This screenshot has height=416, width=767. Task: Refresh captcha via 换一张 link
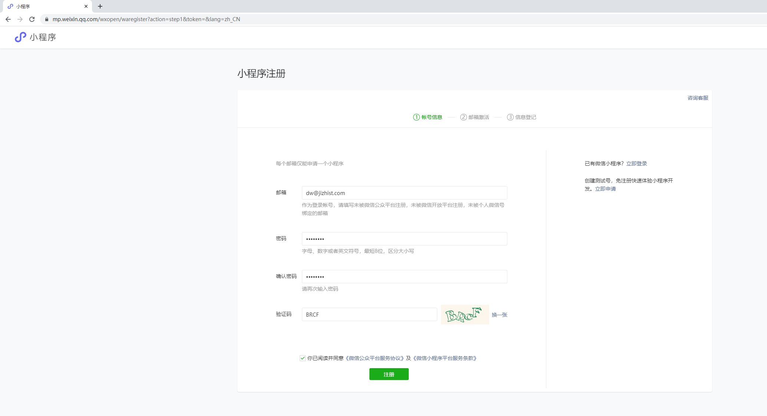(x=499, y=315)
